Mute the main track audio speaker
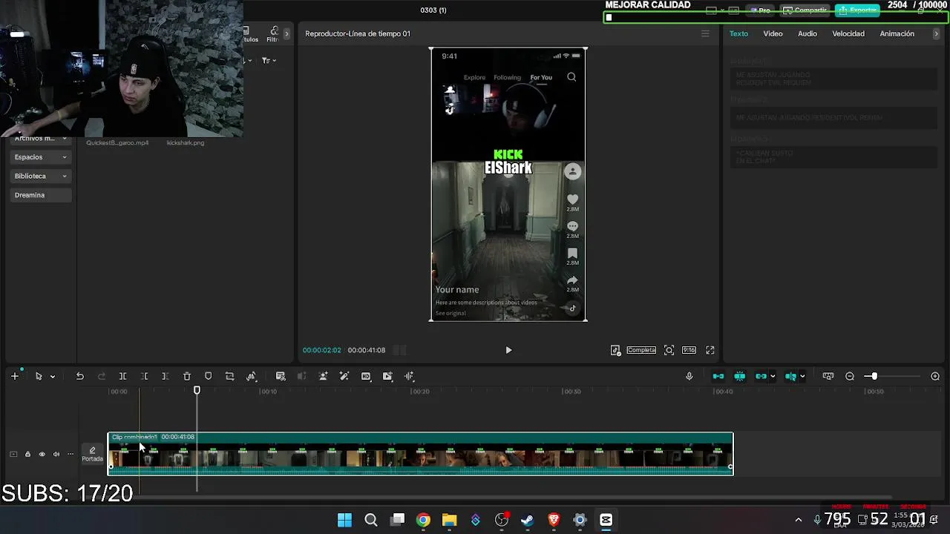950x534 pixels. 56,454
